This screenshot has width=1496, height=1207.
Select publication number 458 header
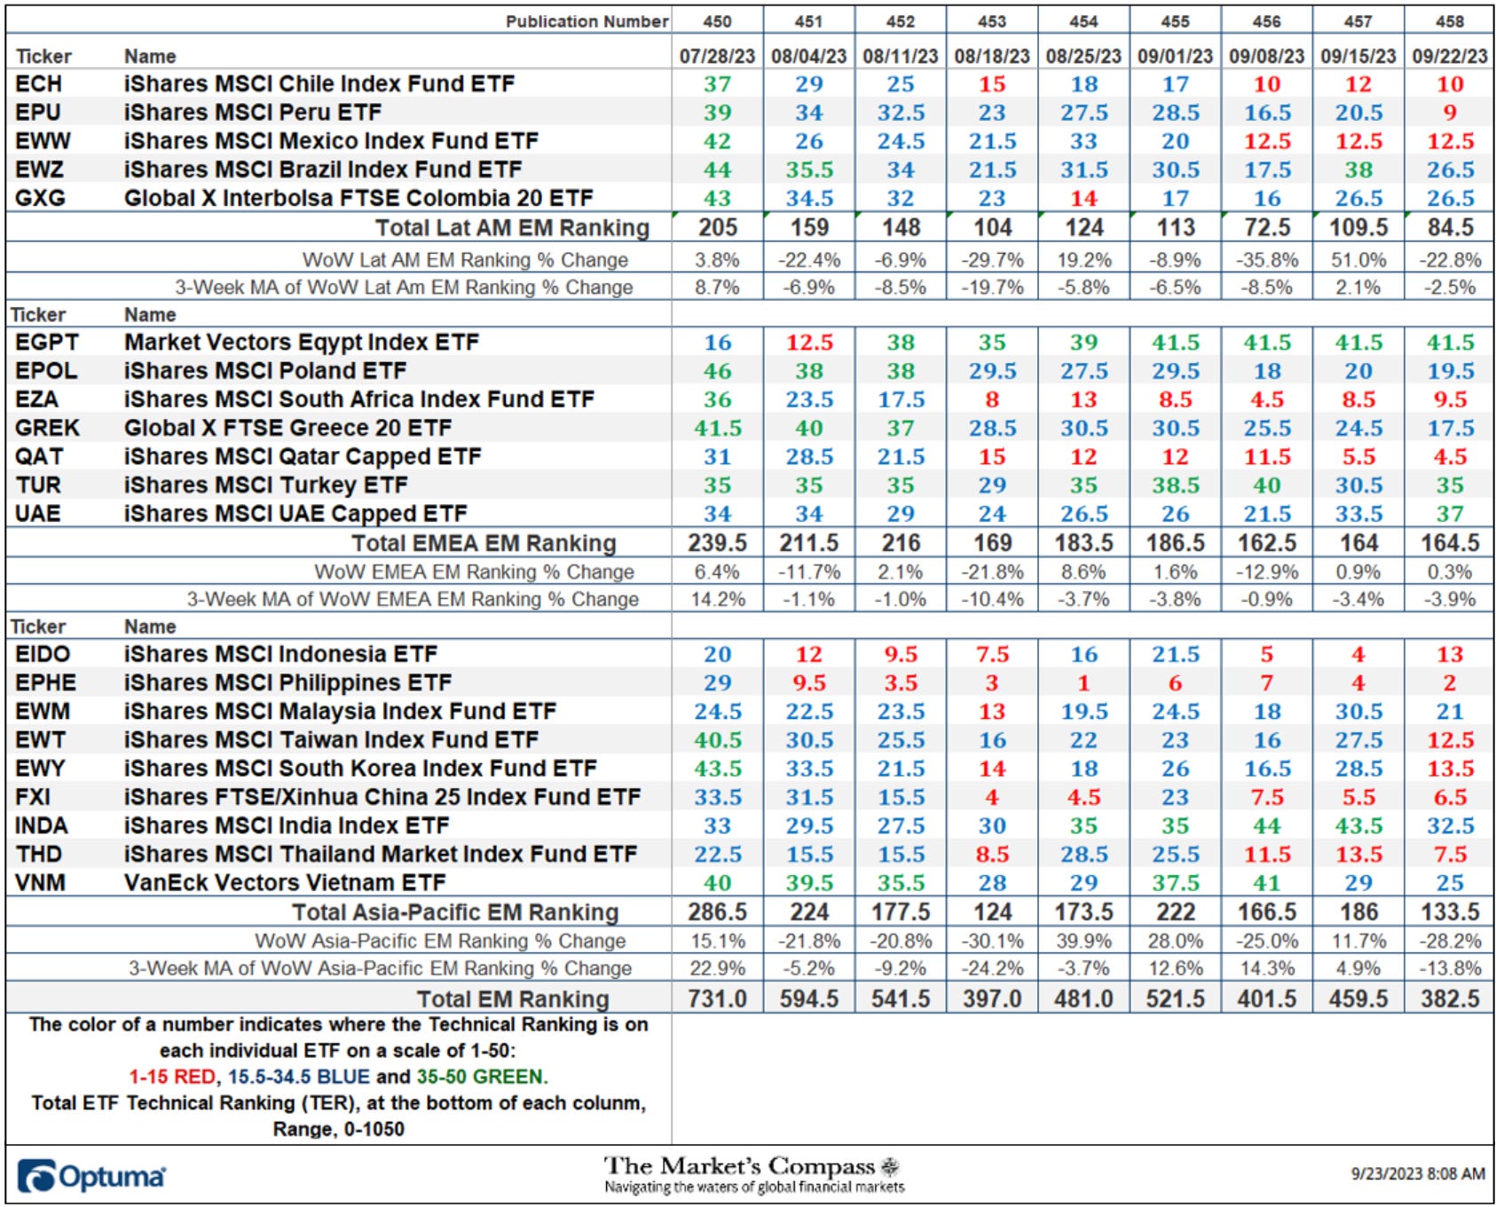click(1450, 21)
